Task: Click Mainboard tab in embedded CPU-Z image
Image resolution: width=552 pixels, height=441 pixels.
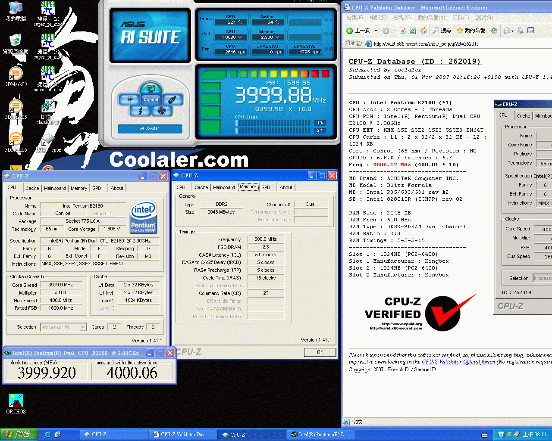Action: [543, 116]
